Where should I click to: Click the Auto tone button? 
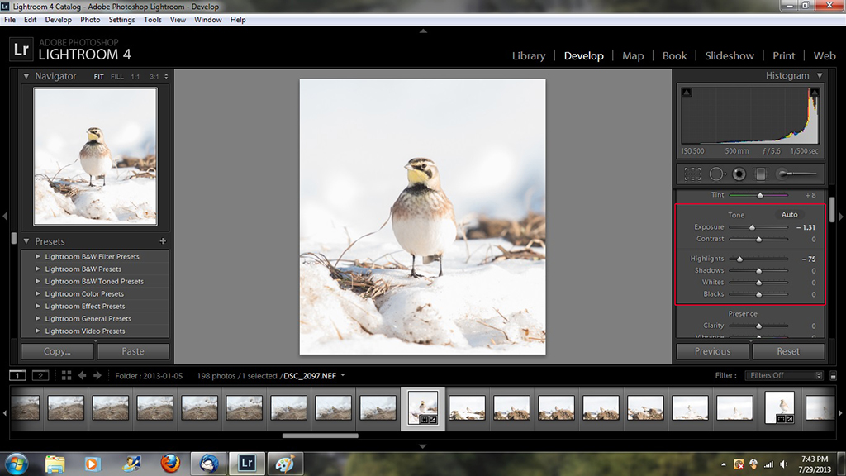coord(789,214)
